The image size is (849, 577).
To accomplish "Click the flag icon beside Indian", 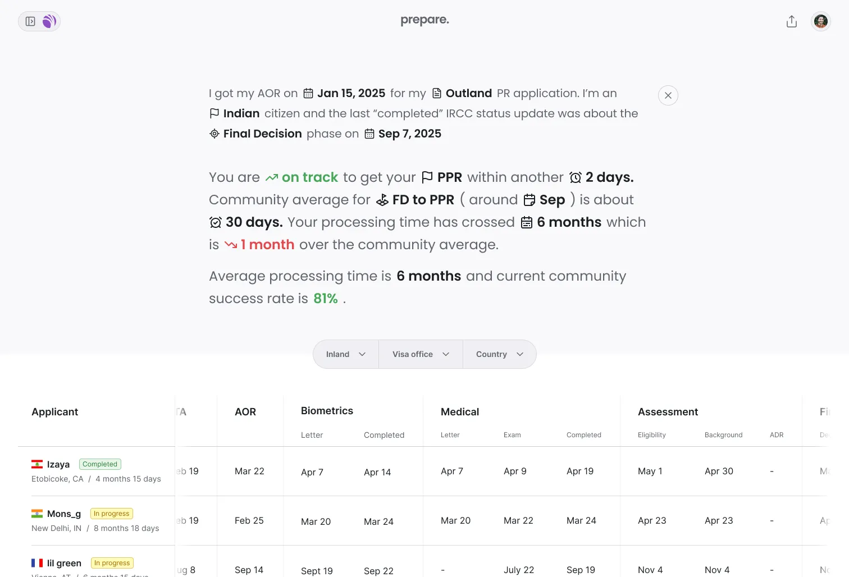I will tap(214, 113).
